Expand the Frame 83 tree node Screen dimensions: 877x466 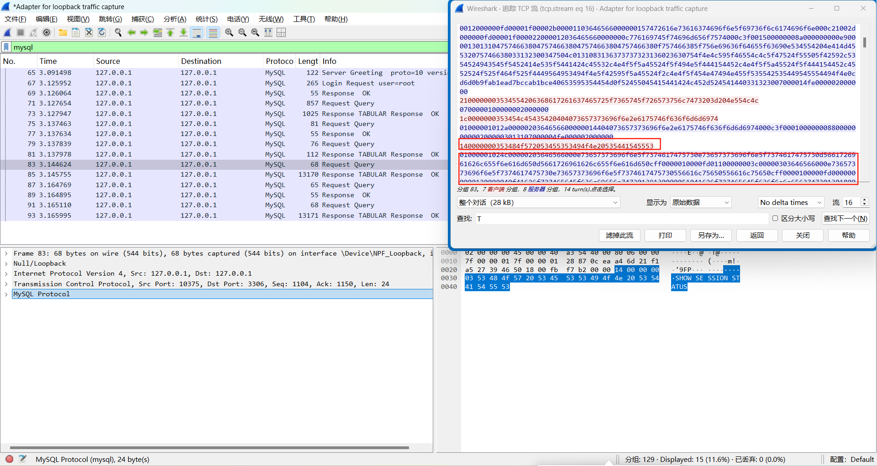tap(6, 253)
